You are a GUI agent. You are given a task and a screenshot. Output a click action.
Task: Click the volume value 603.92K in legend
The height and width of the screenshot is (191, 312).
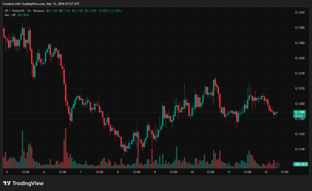click(23, 15)
